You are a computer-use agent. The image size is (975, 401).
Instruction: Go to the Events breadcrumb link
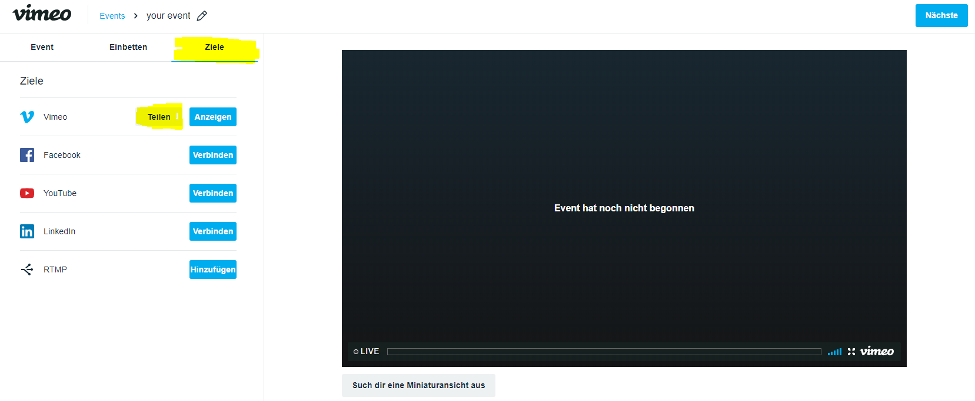click(112, 16)
